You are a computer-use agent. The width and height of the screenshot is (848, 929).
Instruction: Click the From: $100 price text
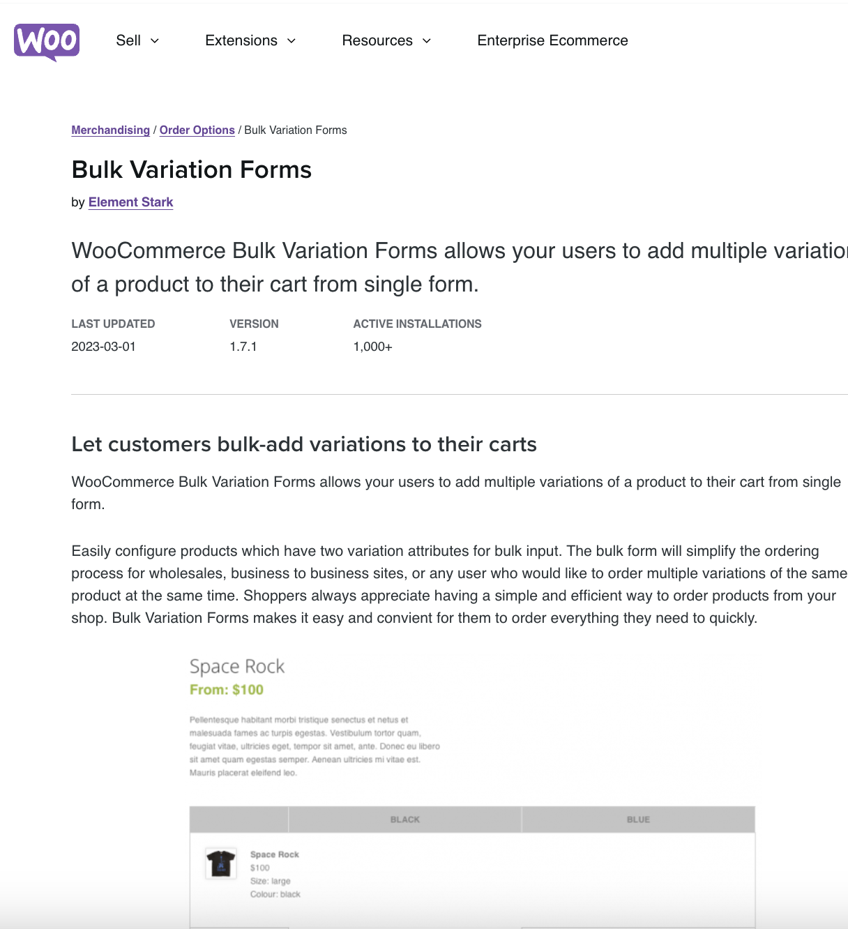[x=227, y=689]
